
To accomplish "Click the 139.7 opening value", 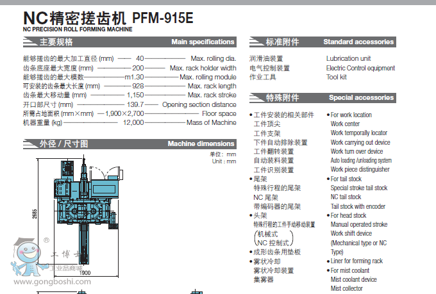I will pos(135,104).
